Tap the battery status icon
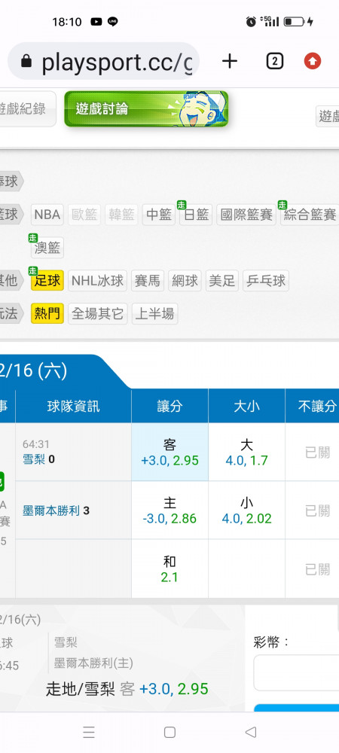The width and height of the screenshot is (339, 753). click(x=294, y=22)
